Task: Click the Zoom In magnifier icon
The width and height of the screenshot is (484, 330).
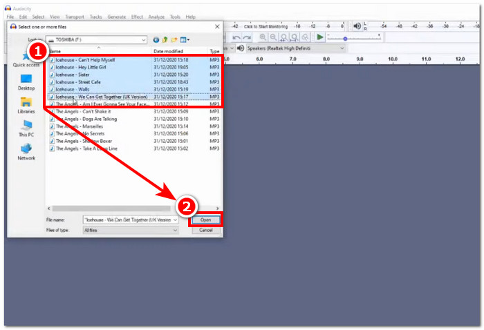Action: point(263,37)
